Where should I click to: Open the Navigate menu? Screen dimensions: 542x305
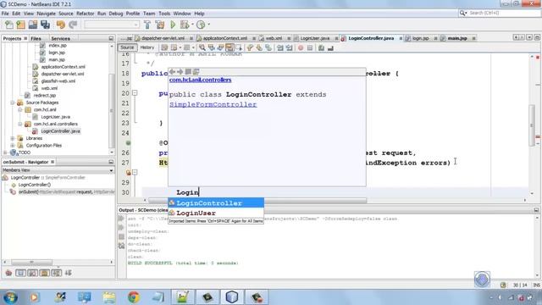tap(46, 14)
